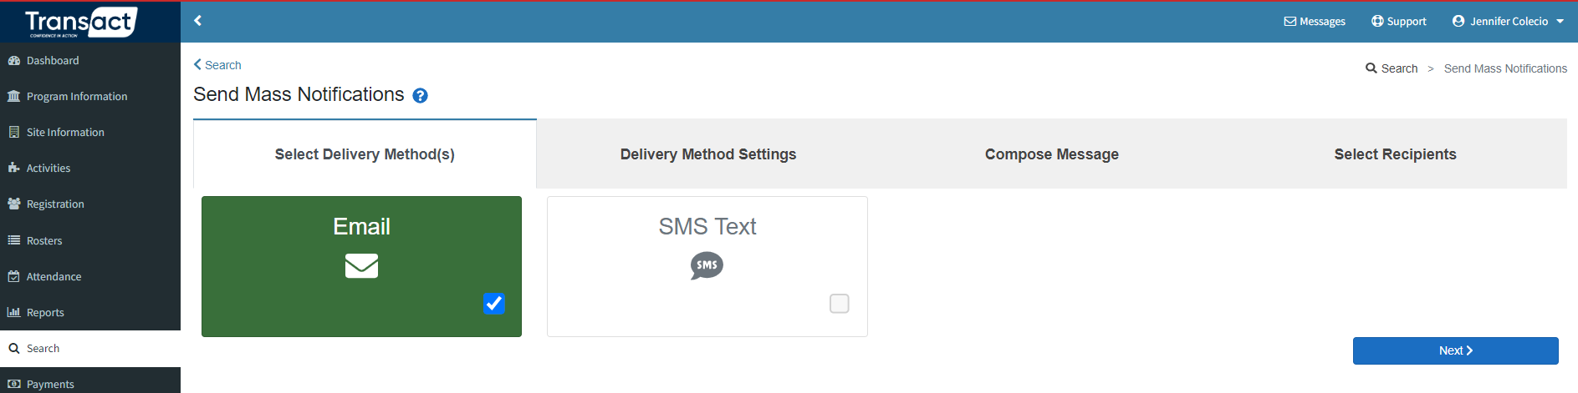Collapse the sidebar with the left chevron
This screenshot has height=393, width=1578.
point(198,21)
